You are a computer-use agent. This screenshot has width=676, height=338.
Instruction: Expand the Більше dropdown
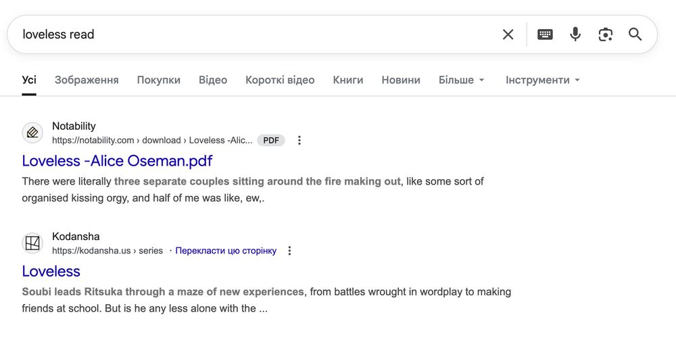(461, 80)
